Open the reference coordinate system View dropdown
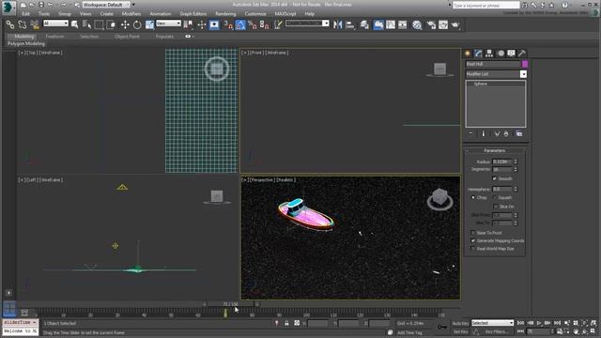This screenshot has height=338, width=601. pyautogui.click(x=168, y=23)
